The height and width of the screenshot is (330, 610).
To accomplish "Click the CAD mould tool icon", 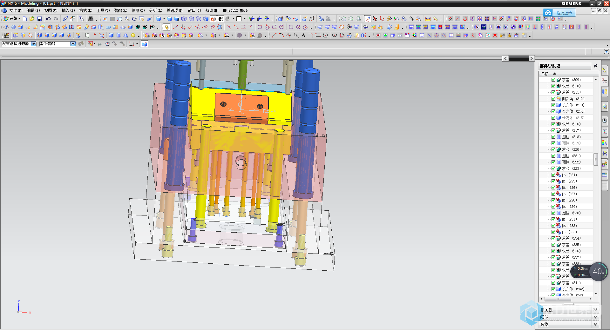I will (484, 27).
